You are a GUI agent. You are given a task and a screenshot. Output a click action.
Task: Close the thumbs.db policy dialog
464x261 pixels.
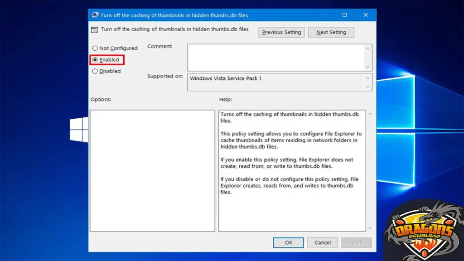366,15
